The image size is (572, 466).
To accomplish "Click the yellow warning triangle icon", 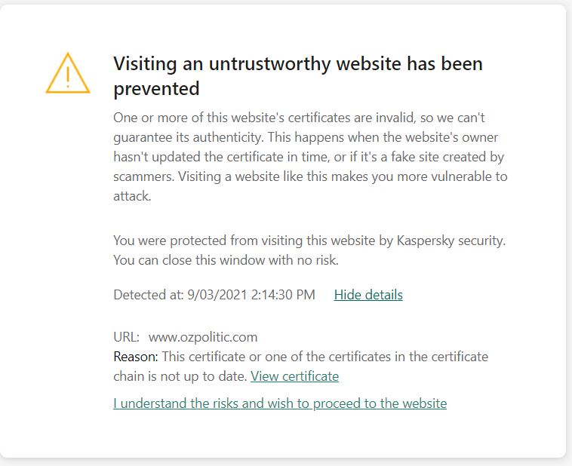I will pos(68,74).
